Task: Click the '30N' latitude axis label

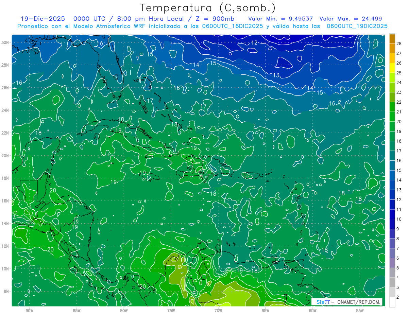Action: (x=6, y=42)
